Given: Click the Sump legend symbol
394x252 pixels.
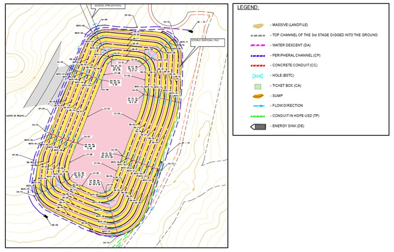Looking at the screenshot, I should click(x=258, y=96).
